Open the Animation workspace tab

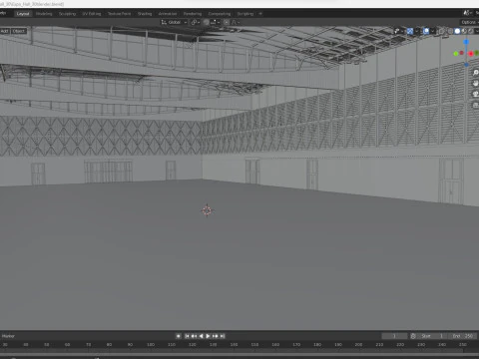coord(168,14)
